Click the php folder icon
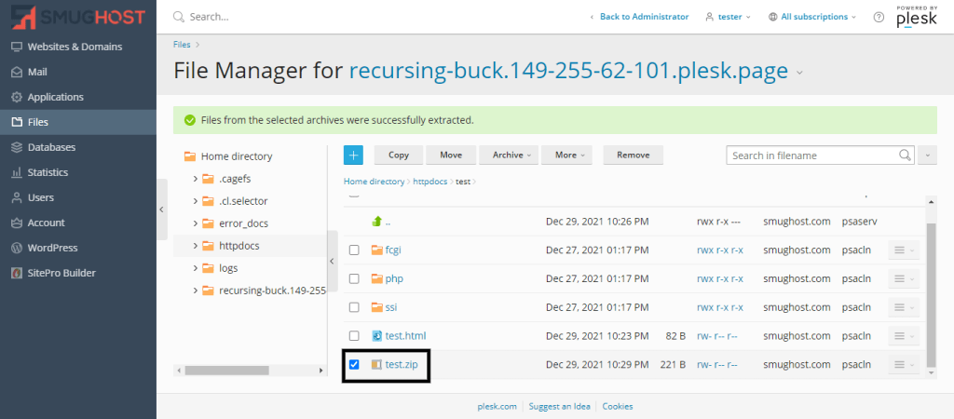Image resolution: width=954 pixels, height=419 pixels. [x=376, y=278]
